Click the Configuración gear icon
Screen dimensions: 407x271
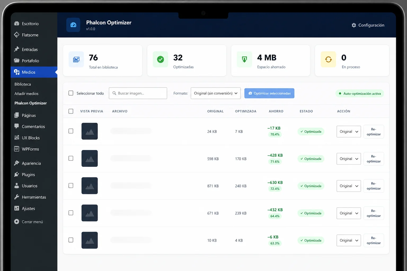354,25
